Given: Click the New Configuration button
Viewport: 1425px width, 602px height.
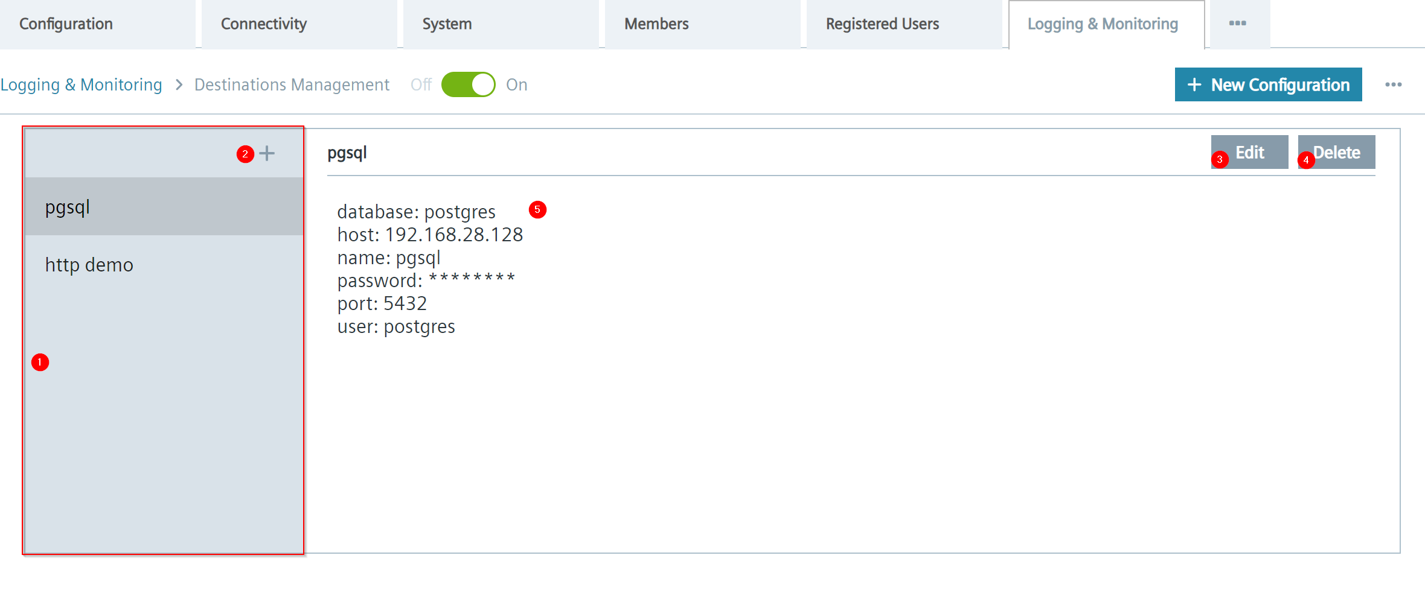Looking at the screenshot, I should point(1268,84).
